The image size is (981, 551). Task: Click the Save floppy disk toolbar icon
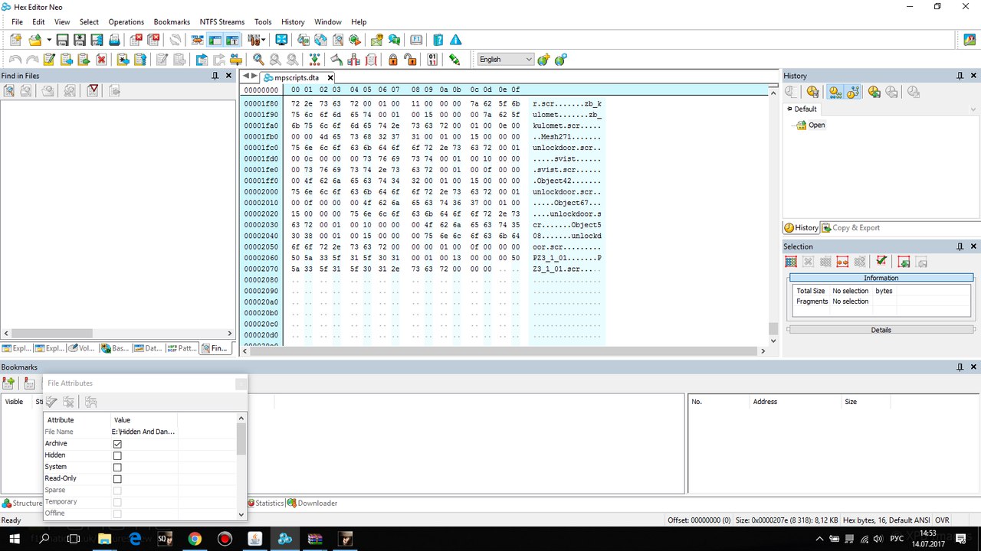(63, 40)
